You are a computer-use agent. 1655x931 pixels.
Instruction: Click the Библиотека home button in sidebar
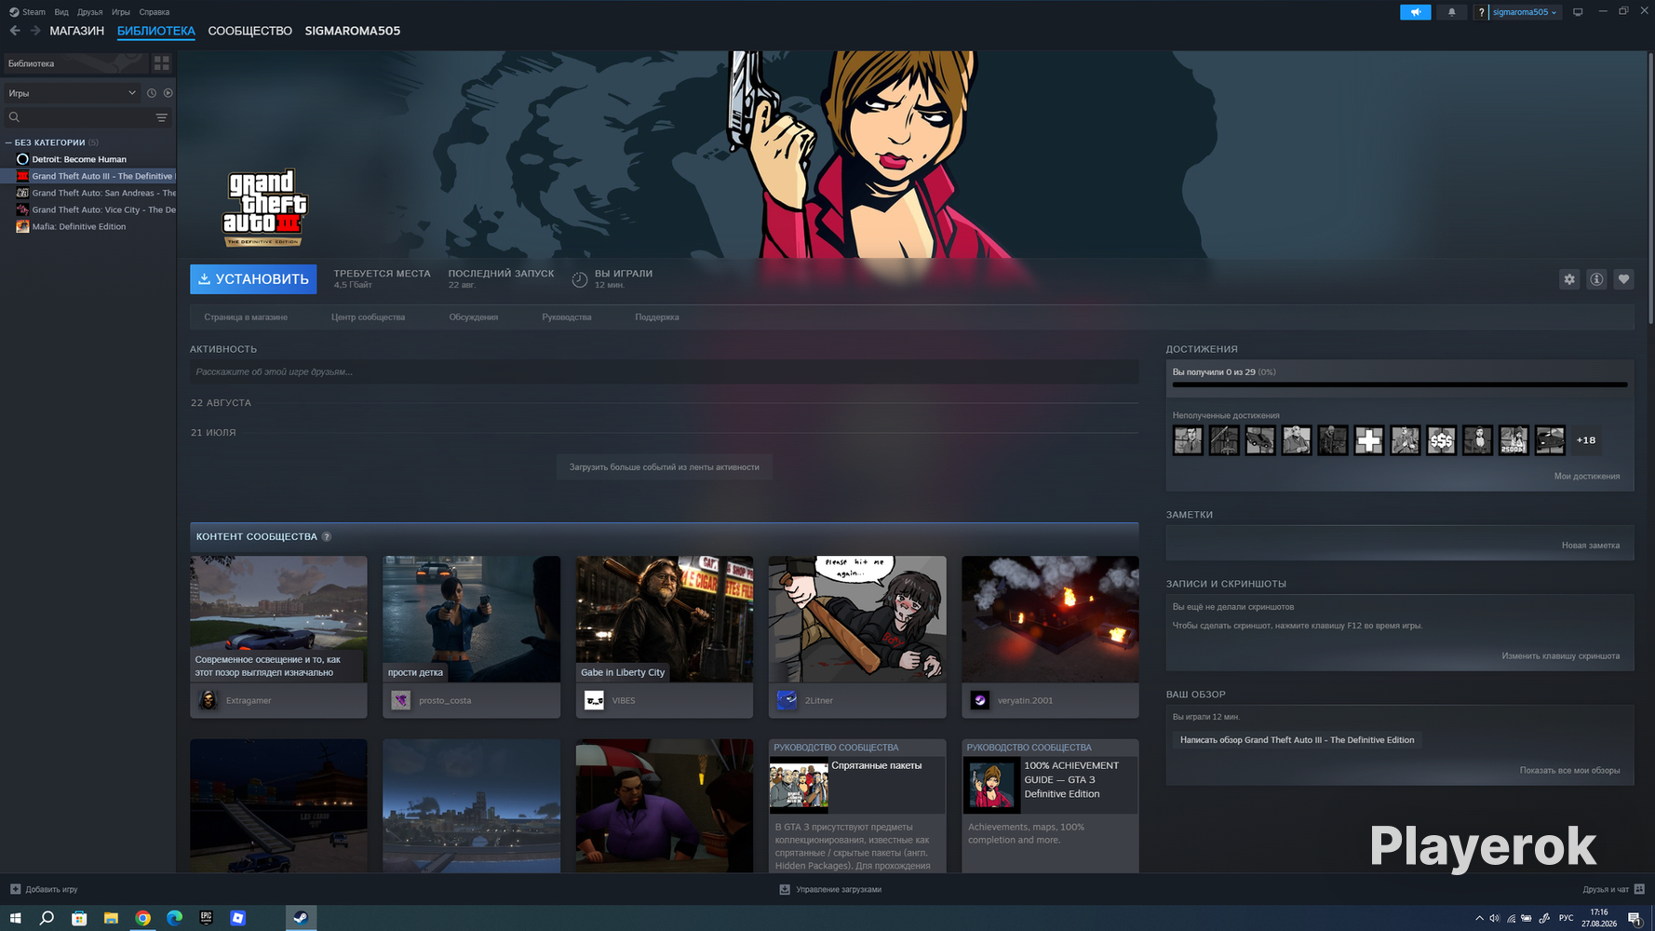[x=76, y=63]
